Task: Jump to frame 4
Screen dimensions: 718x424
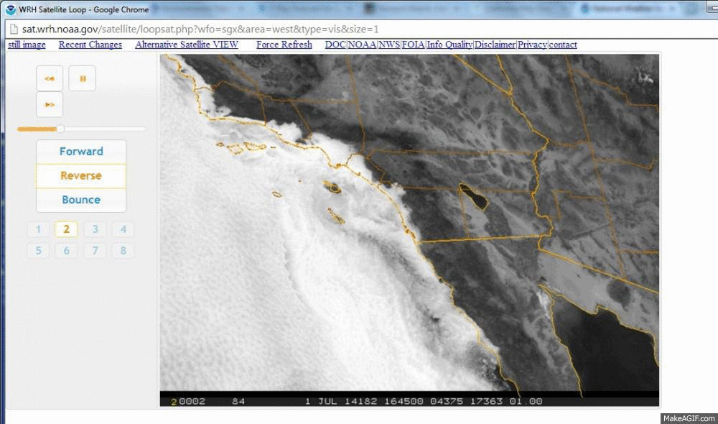Action: tap(123, 229)
